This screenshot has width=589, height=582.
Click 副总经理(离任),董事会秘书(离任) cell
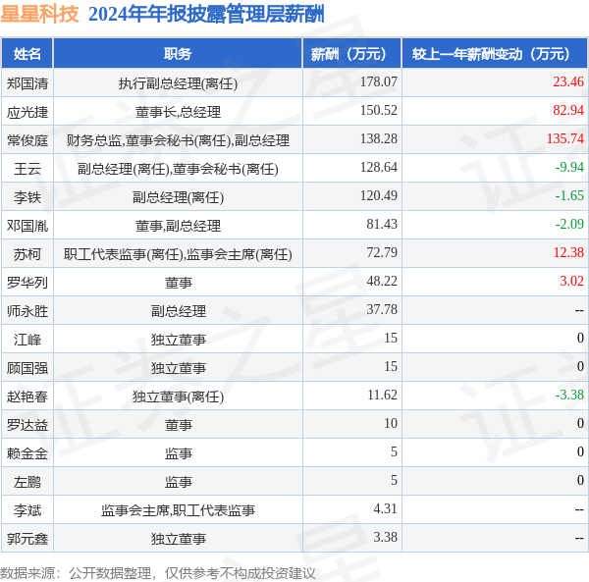(x=178, y=169)
